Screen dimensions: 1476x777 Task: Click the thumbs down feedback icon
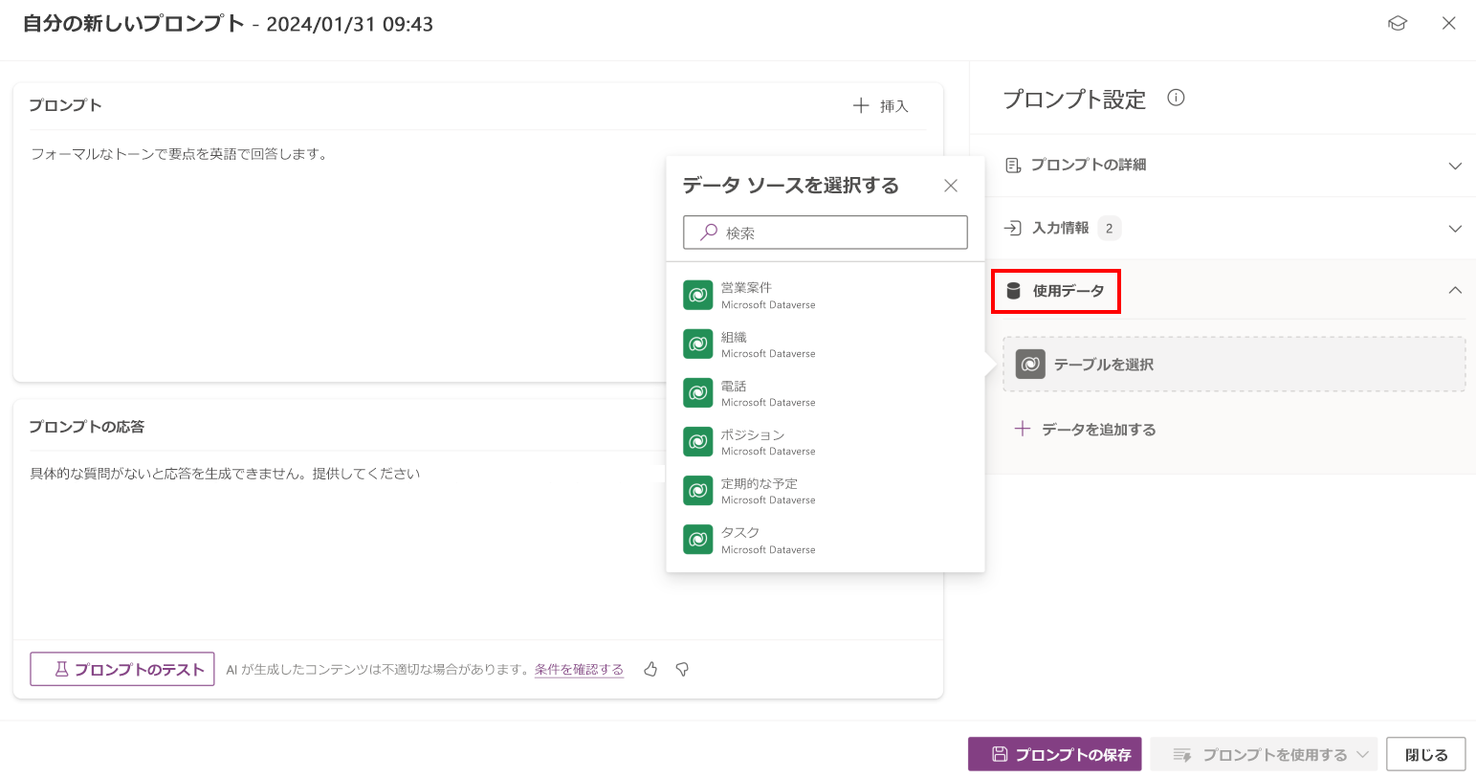click(682, 669)
